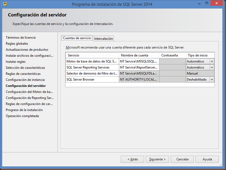Select Instalar archivos de configuraci... step
The image size is (226, 170).
click(x=29, y=56)
